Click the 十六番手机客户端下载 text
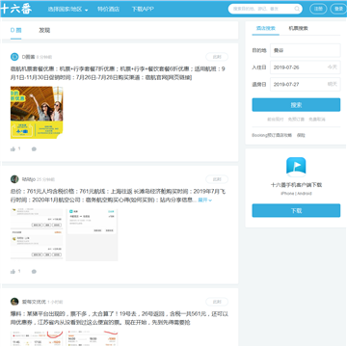The height and width of the screenshot is (347, 347). [x=296, y=185]
